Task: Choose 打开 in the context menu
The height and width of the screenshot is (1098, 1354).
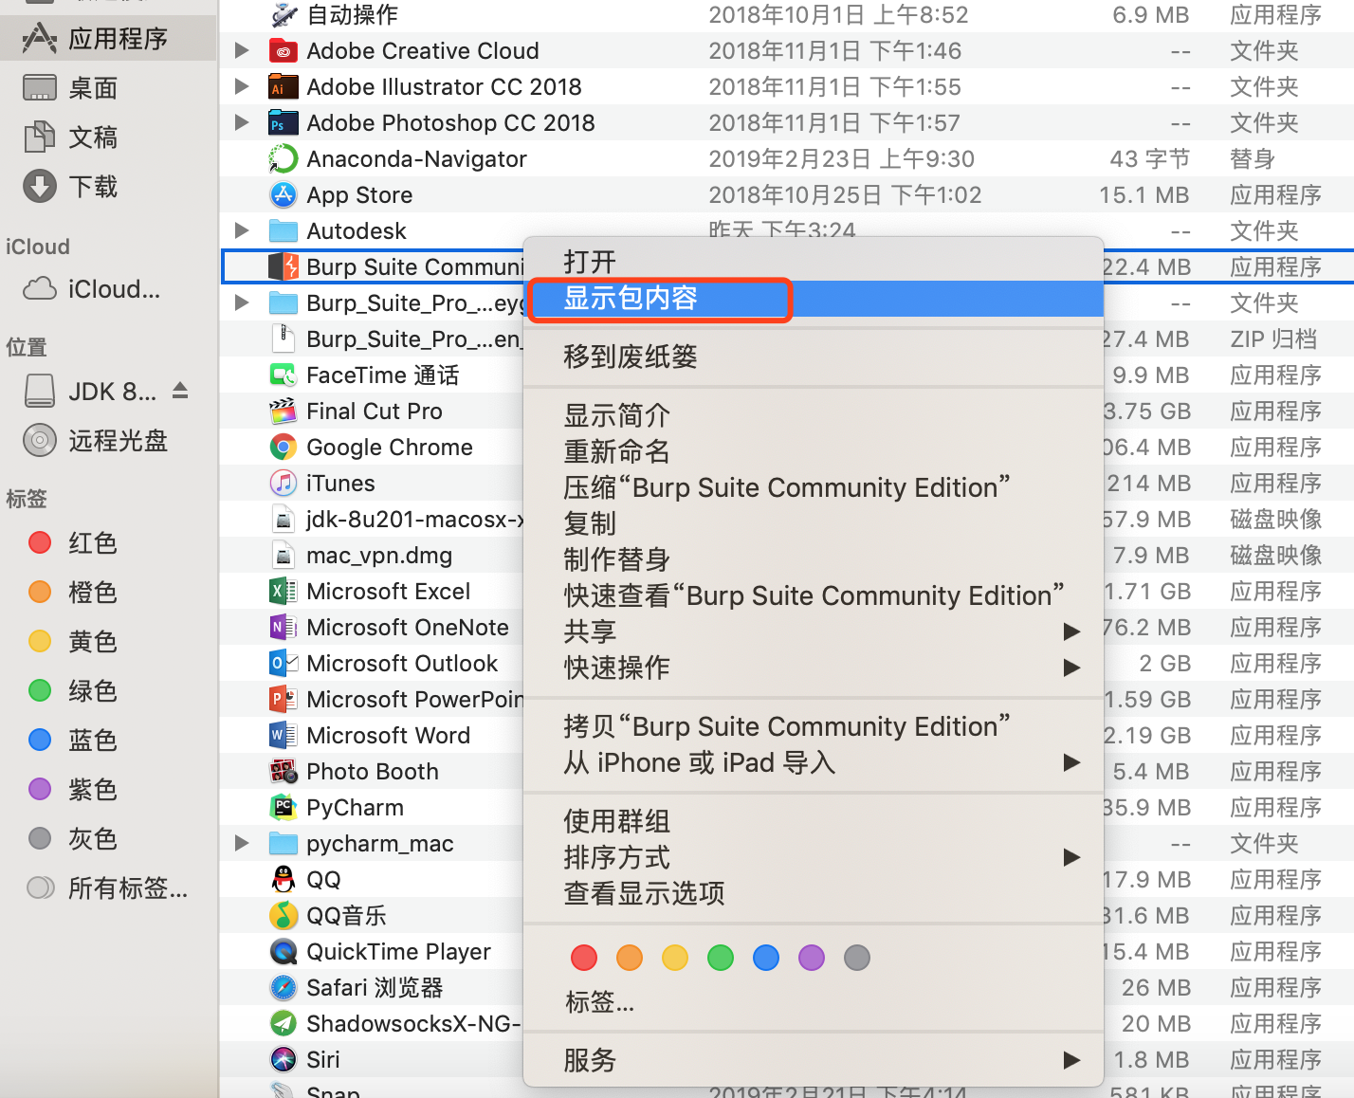Action: 813,262
